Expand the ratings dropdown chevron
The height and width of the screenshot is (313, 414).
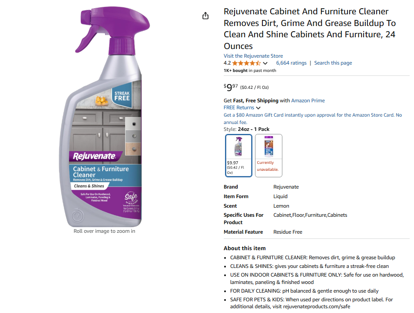pyautogui.click(x=265, y=63)
